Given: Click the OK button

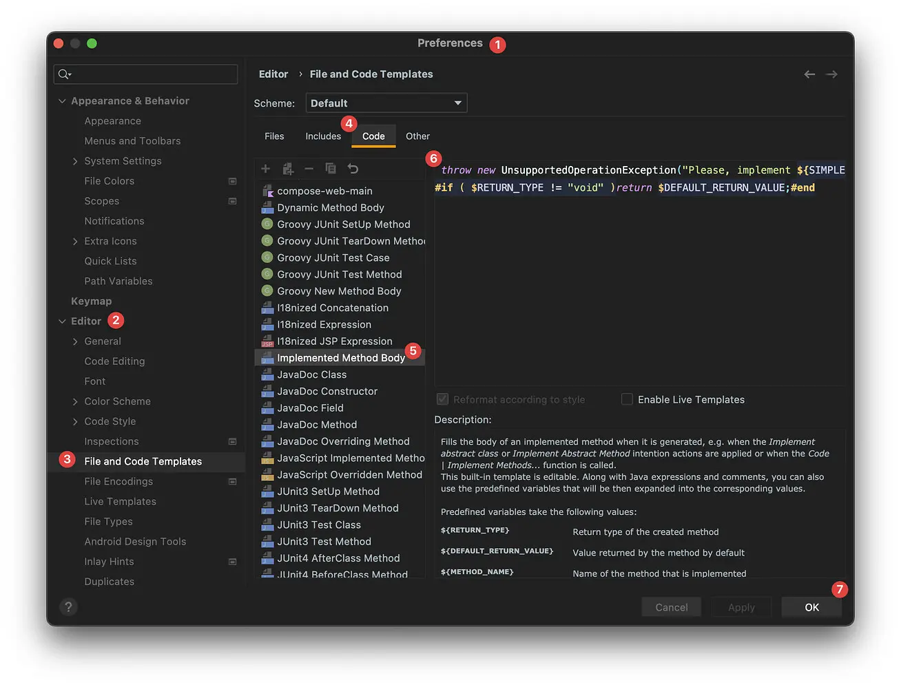Looking at the screenshot, I should tap(811, 607).
